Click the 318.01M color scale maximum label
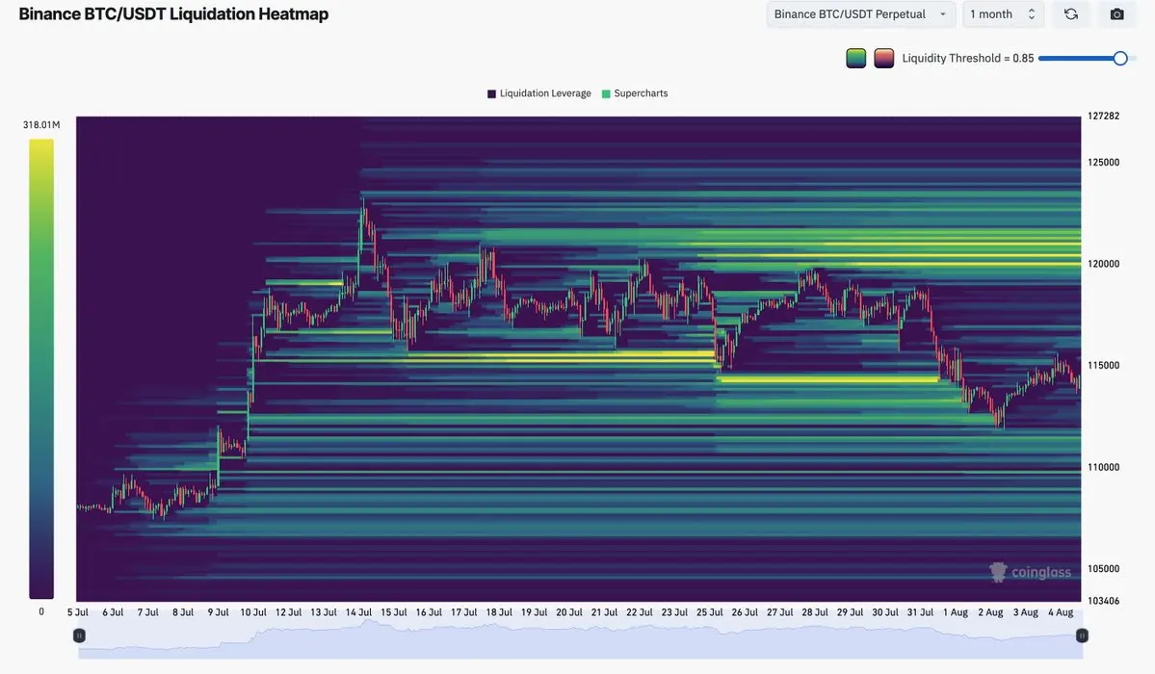1155x674 pixels. click(x=41, y=124)
